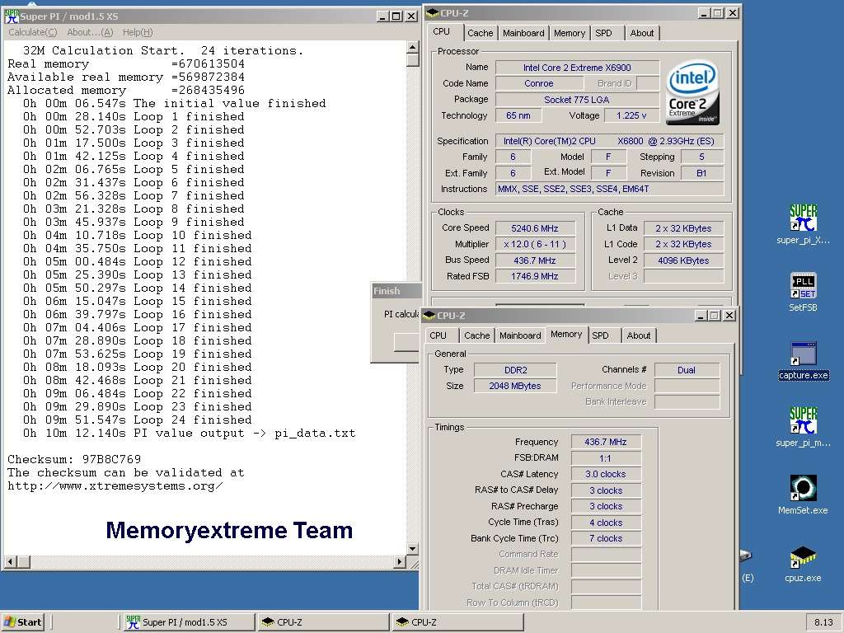Open the super_pi_X desktop shortcut
The height and width of the screenshot is (633, 844).
(x=803, y=224)
